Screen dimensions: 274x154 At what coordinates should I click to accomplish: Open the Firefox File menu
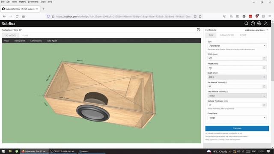coord(3,2)
